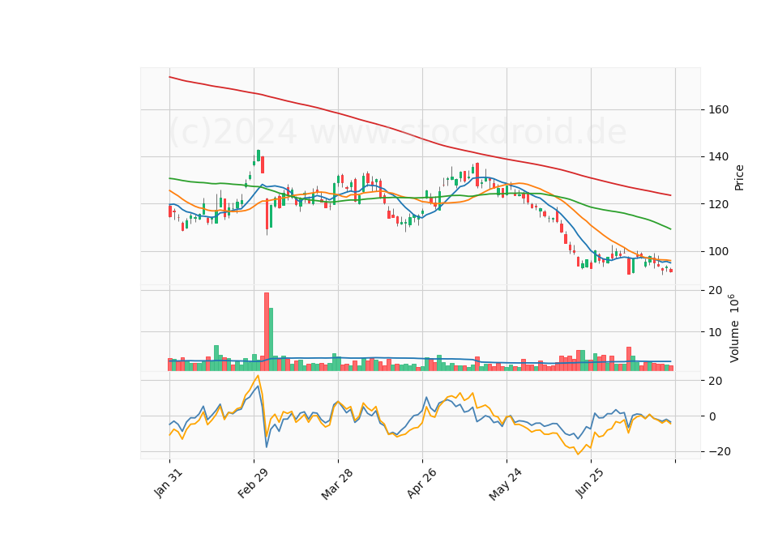This screenshot has height=559, width=778.
Task: Click the May 24 date label
Action: 505,483
